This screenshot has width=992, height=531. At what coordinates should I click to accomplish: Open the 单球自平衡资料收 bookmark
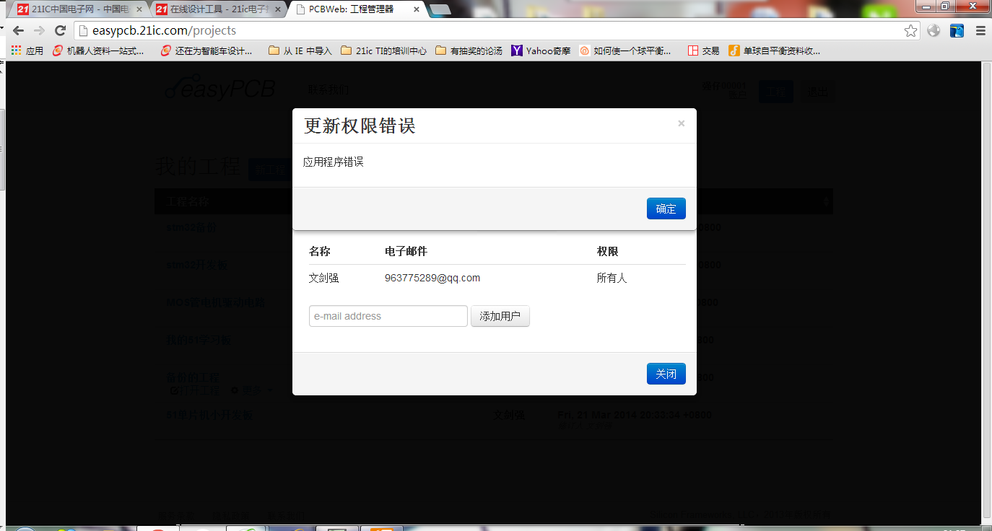(775, 51)
